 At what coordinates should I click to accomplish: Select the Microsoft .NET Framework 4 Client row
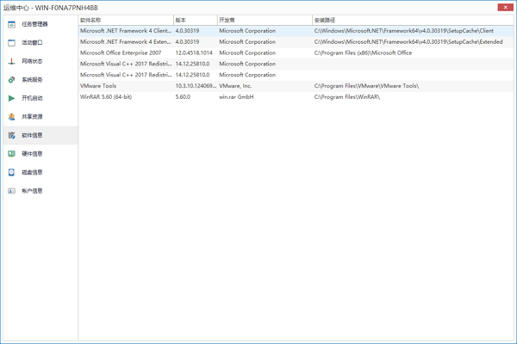(296, 31)
